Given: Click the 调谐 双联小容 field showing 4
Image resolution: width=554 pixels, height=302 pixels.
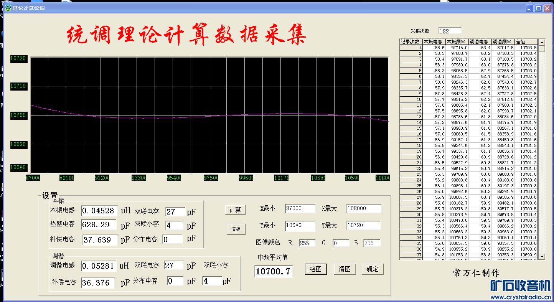Looking at the screenshot, I should point(213,281).
